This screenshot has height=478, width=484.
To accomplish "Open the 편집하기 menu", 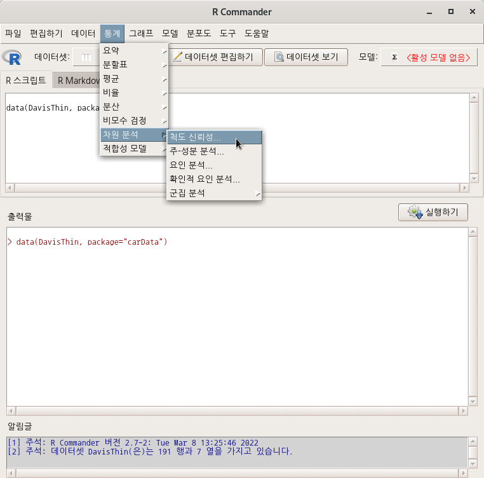I will point(46,33).
